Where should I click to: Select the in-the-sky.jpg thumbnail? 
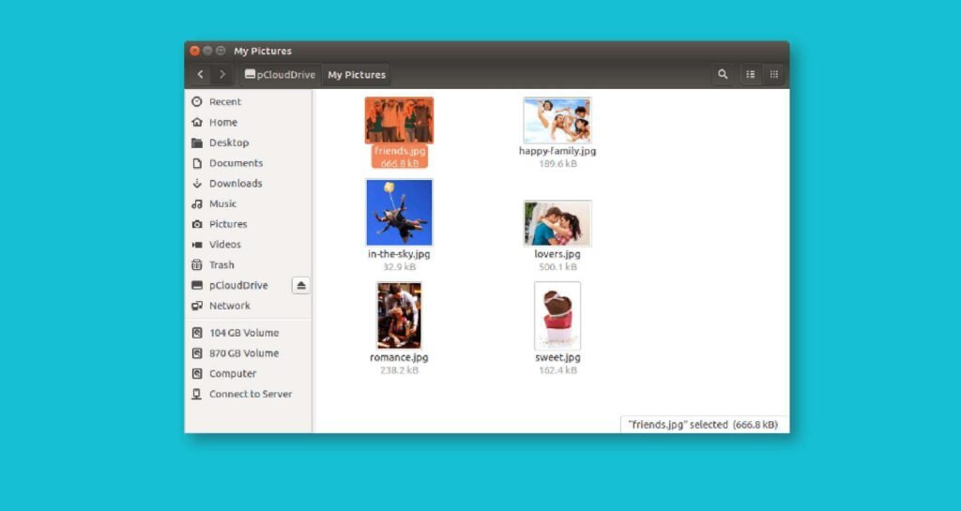point(399,212)
